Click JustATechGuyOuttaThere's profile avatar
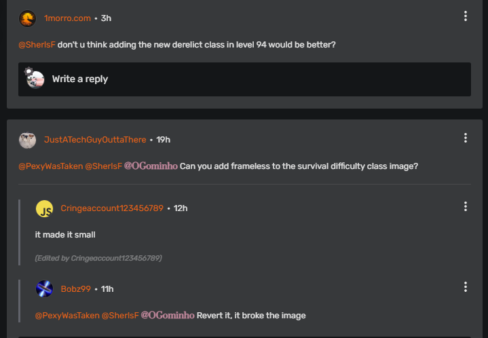 (x=27, y=140)
